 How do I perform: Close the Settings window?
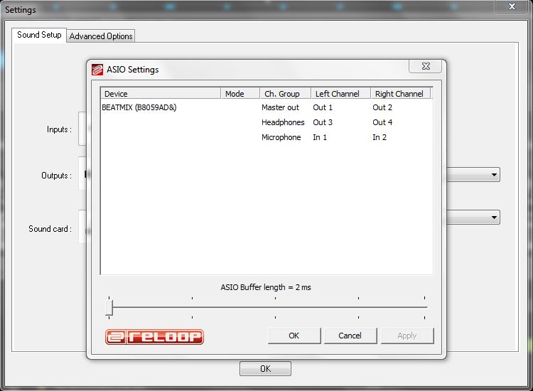(512, 6)
